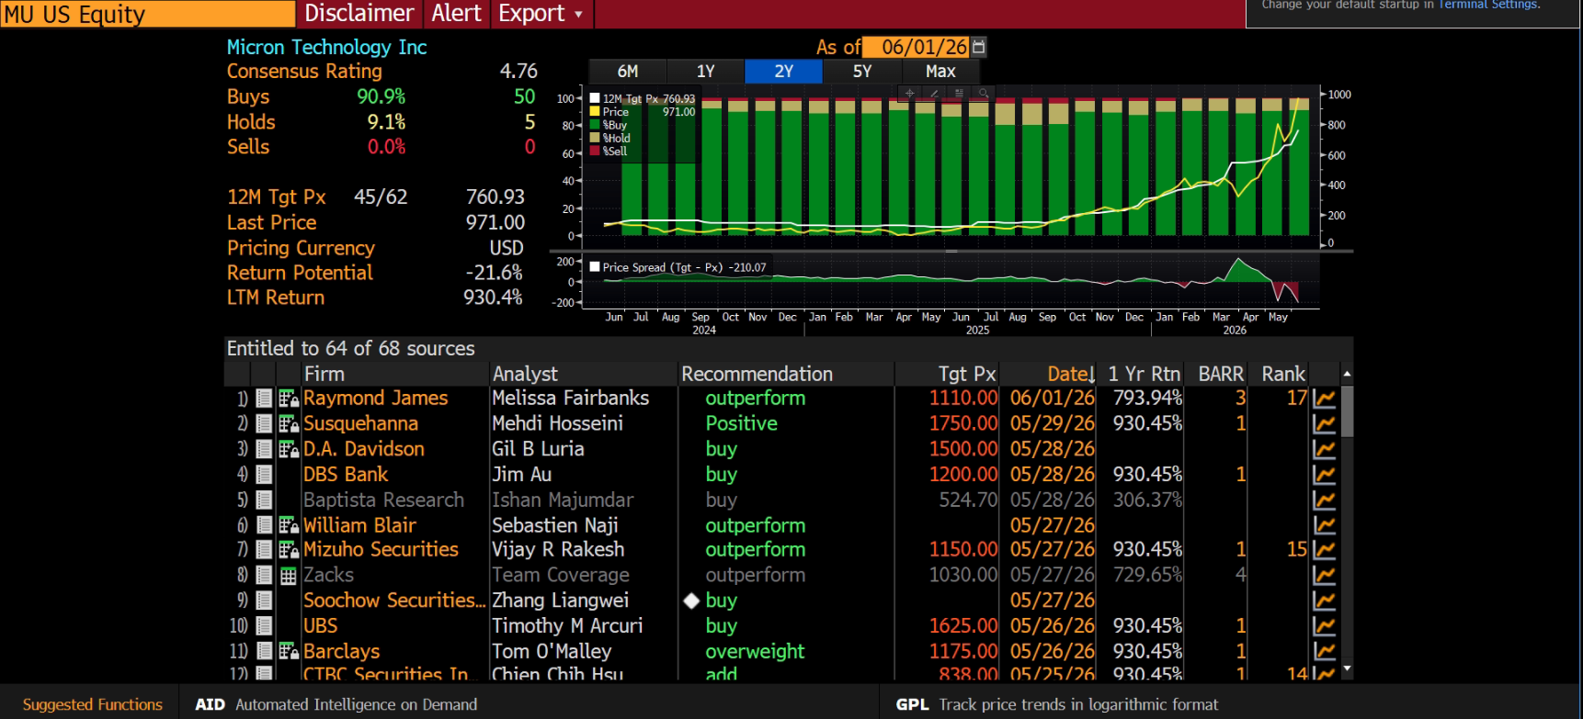
Task: Open Raymond James research document icon
Action: pyautogui.click(x=264, y=399)
